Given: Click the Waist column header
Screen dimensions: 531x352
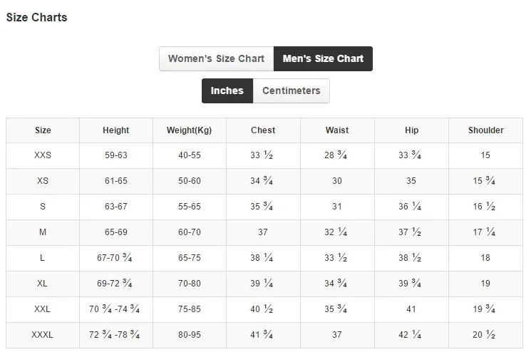Looking at the screenshot, I should coord(337,130).
